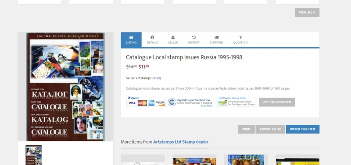This screenshot has width=351, height=165.
Task: Open seller feedback score 9520
Action: point(157,78)
